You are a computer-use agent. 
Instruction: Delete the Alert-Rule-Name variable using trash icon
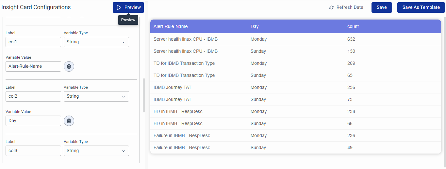tap(69, 66)
